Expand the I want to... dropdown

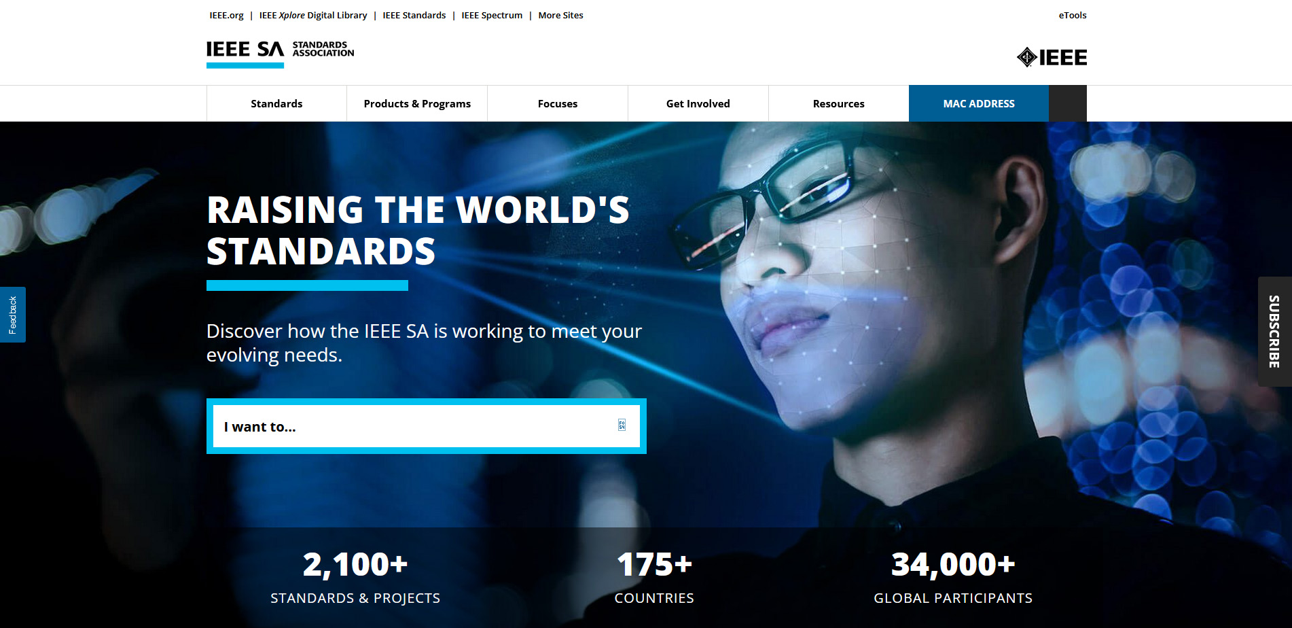coord(427,426)
